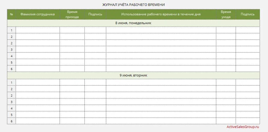Select departure time cell in row 6 of 8 июня

click(226, 69)
